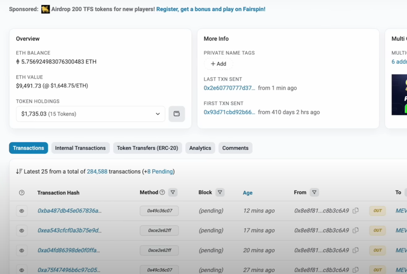This screenshot has height=274, width=407.
Task: Add a private name tag
Action: [x=218, y=64]
